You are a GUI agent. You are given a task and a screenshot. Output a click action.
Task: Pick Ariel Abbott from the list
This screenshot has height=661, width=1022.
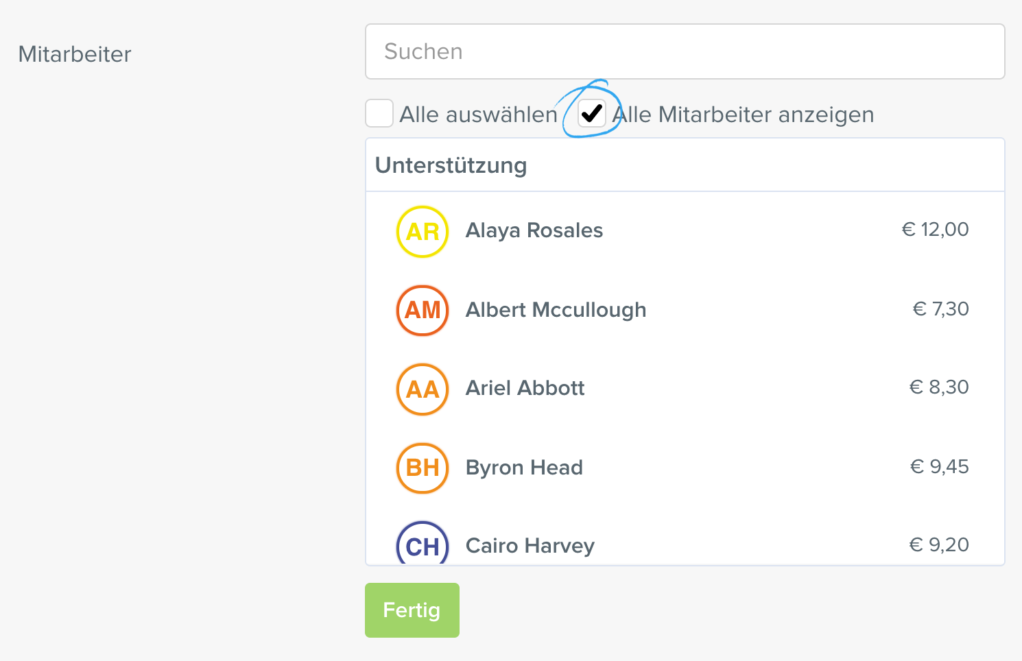pos(685,389)
